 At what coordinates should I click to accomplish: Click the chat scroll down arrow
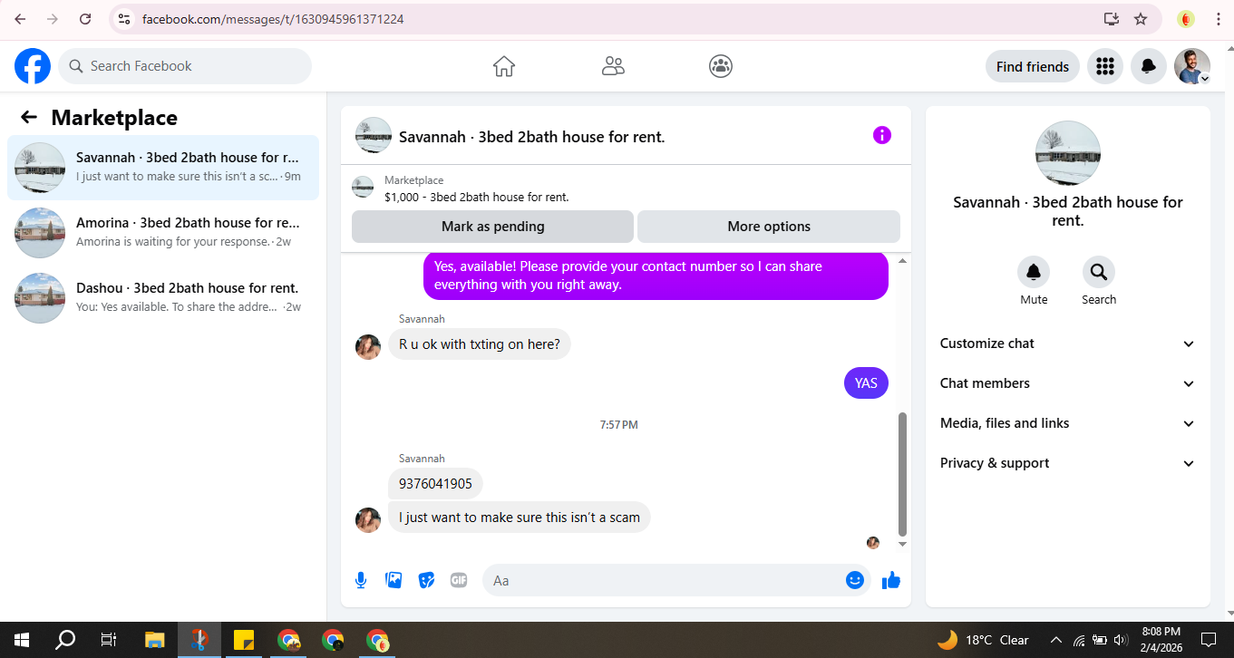(x=902, y=544)
